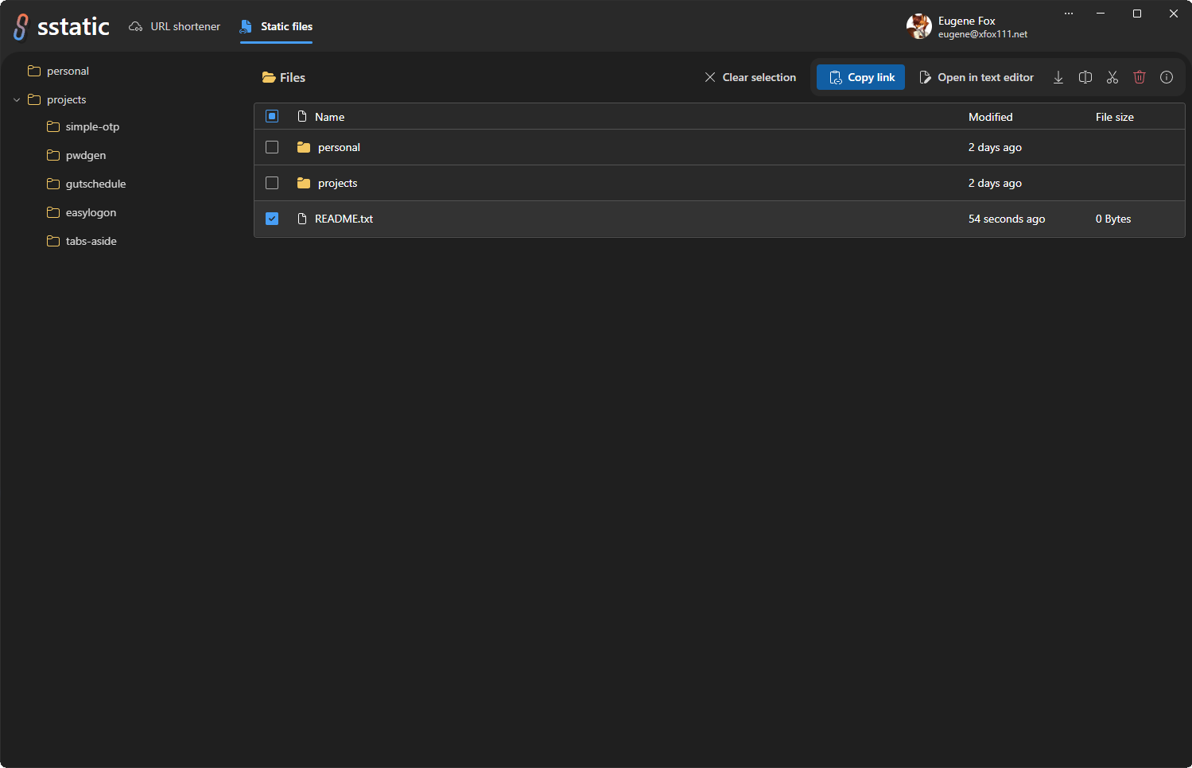Viewport: 1192px width, 768px height.
Task: Delete selected file via red trash icon
Action: (1140, 77)
